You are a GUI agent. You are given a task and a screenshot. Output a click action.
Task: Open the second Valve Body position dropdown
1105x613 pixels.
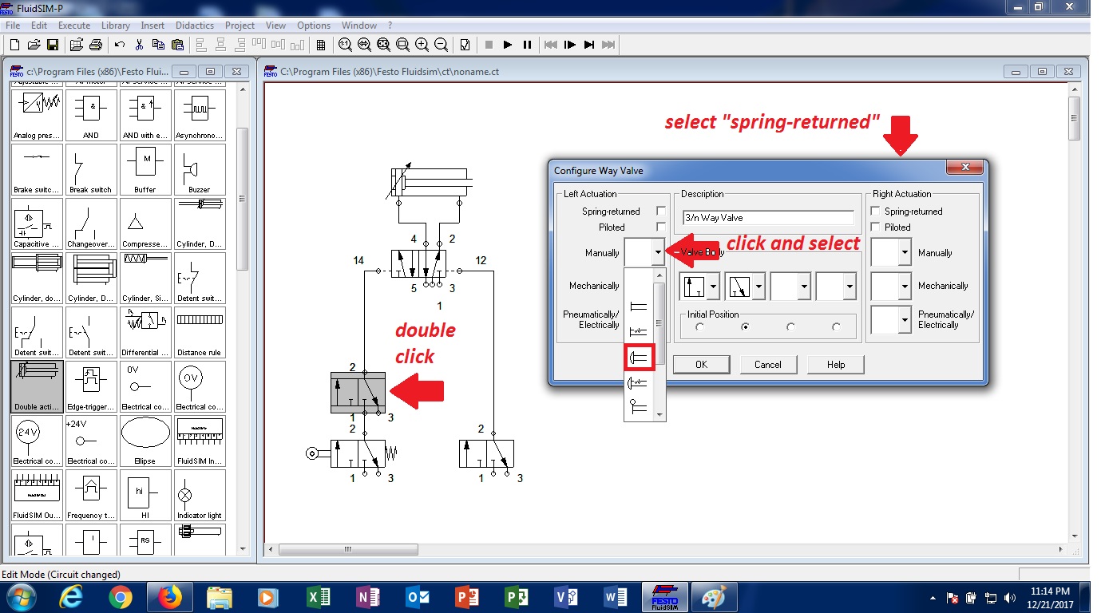[x=758, y=286]
